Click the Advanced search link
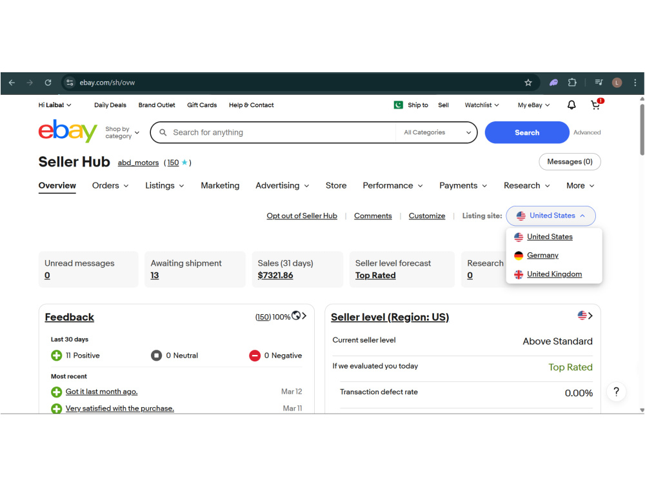 [587, 132]
